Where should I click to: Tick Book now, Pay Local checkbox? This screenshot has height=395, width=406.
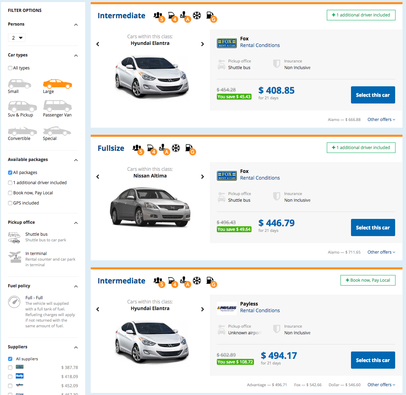coord(10,193)
